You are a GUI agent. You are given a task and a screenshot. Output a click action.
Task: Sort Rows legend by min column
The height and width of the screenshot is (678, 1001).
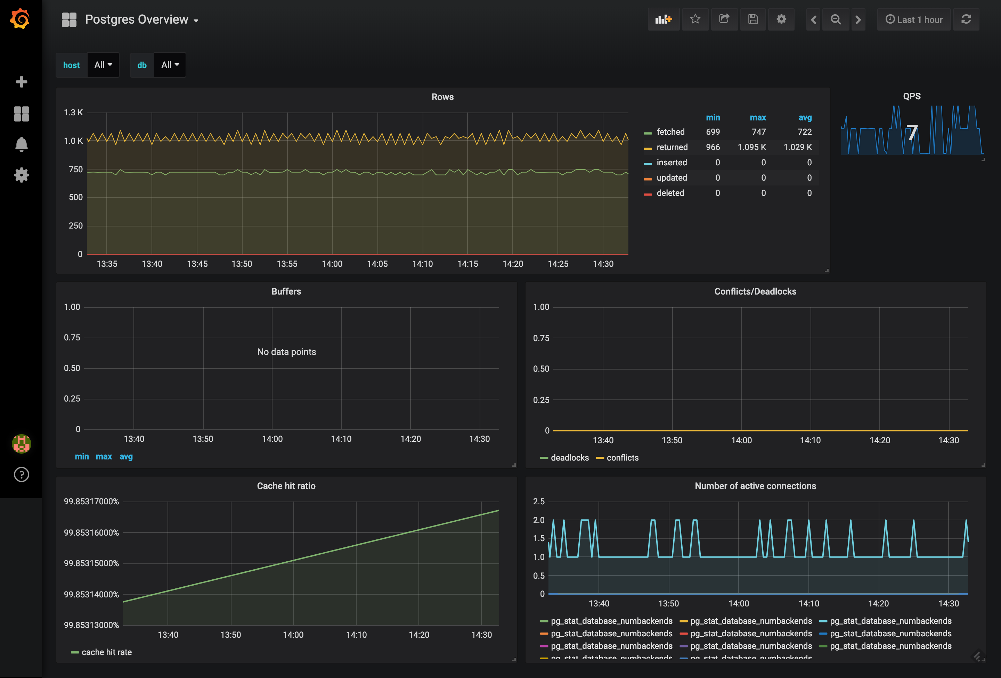(713, 117)
